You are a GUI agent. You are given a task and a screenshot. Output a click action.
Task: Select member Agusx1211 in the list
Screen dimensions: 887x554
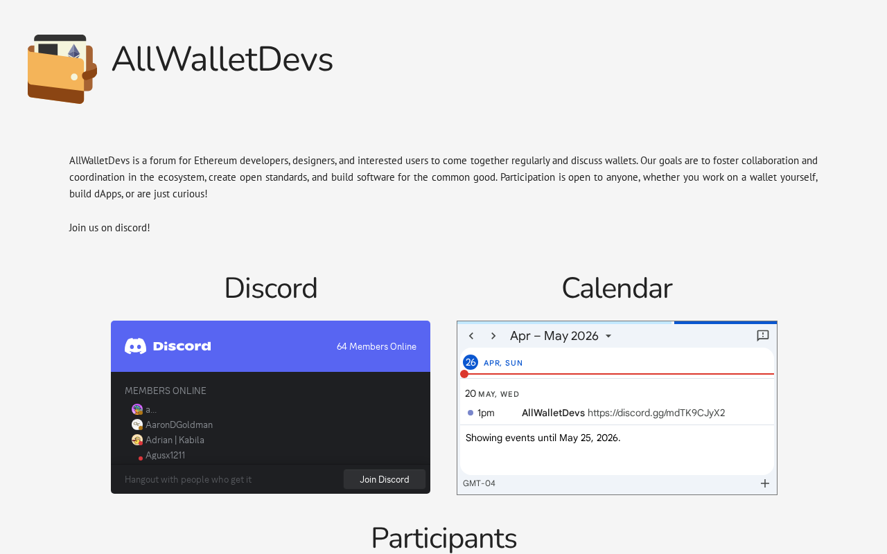point(165,455)
